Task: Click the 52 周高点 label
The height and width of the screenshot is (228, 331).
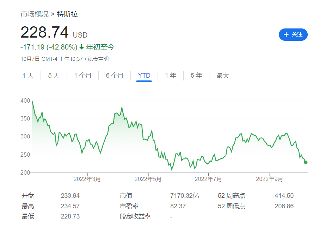Action: click(x=231, y=196)
